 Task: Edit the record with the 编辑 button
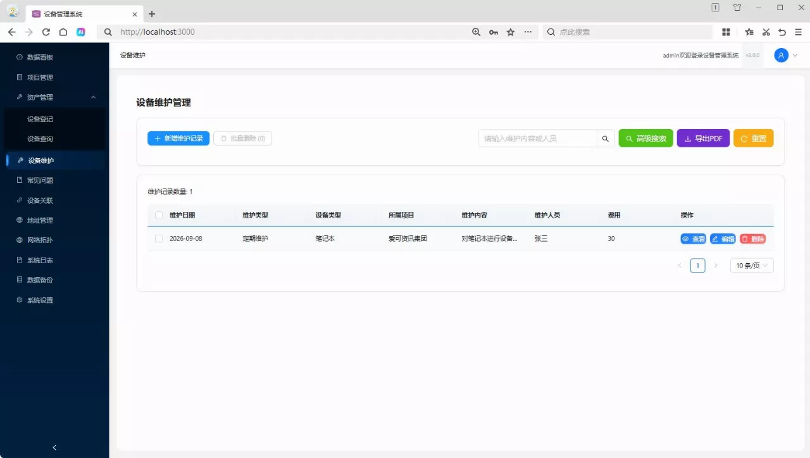pos(723,239)
